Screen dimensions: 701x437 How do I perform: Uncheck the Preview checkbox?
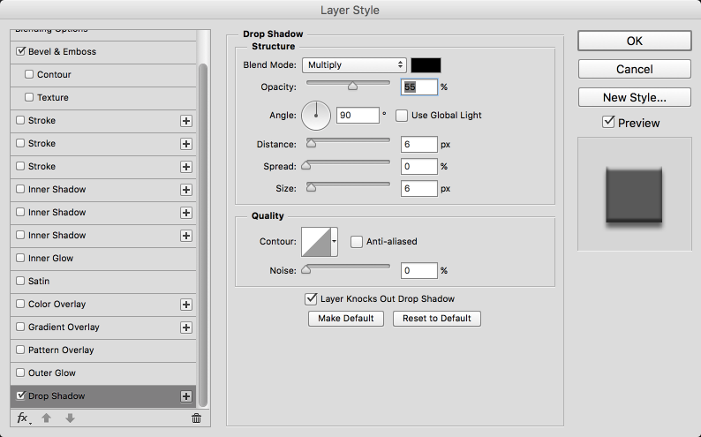click(x=608, y=123)
